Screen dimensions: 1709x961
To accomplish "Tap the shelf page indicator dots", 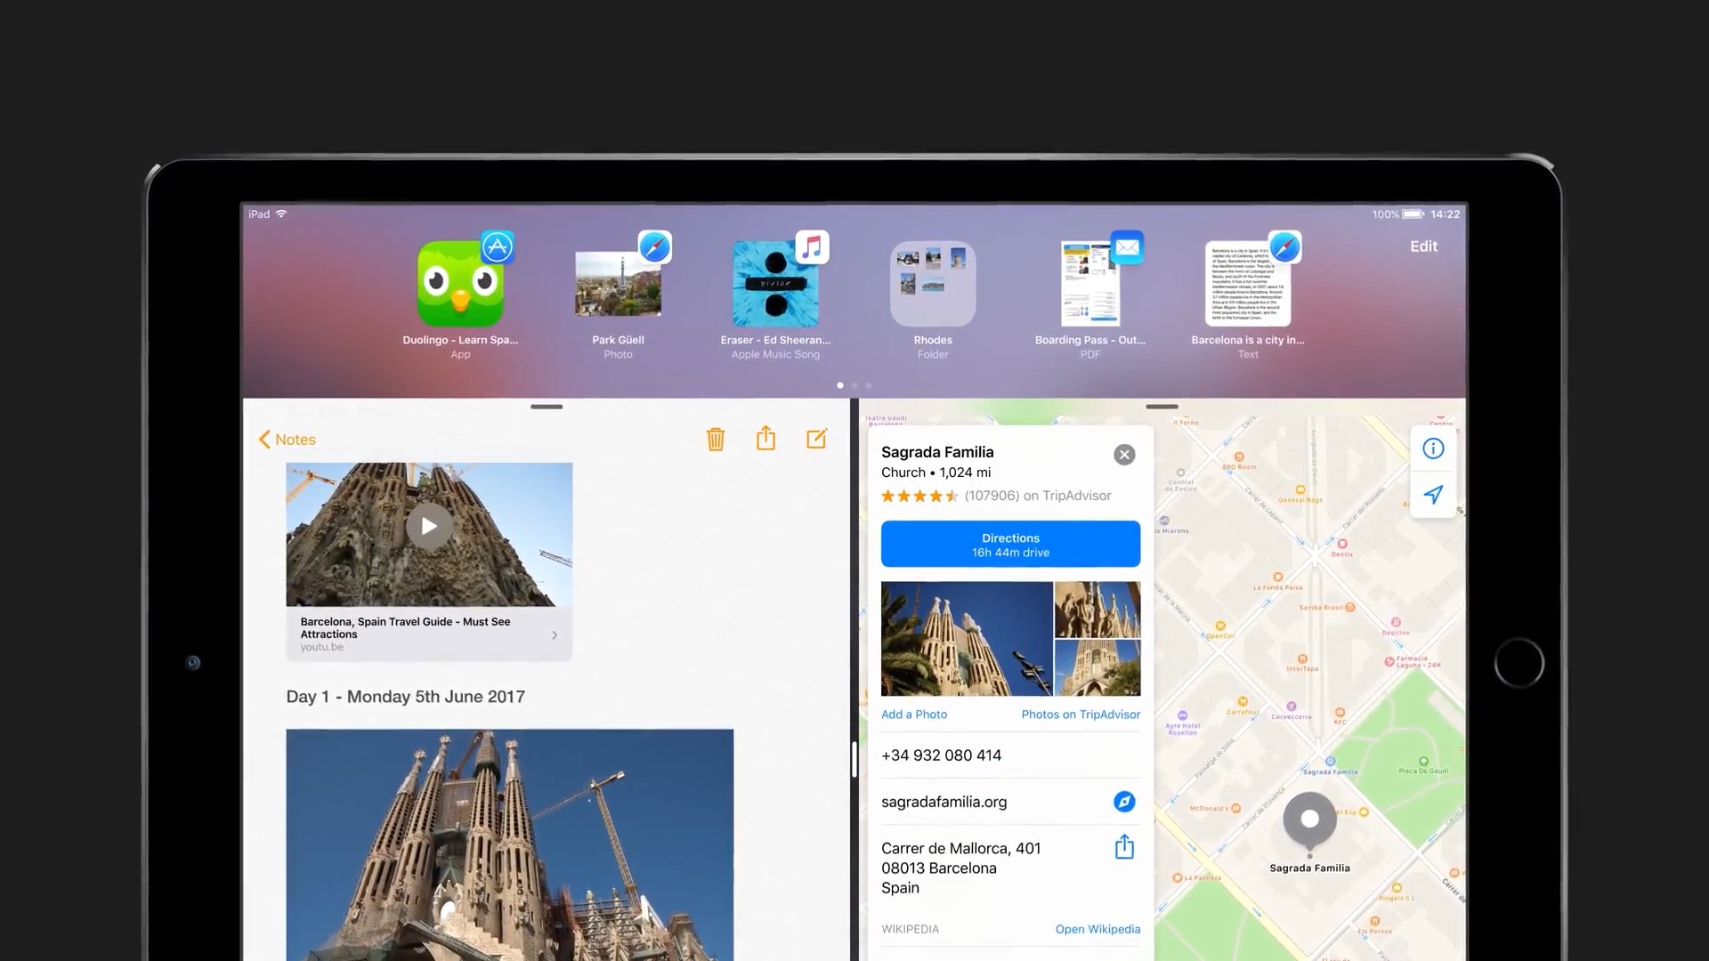I will pyautogui.click(x=854, y=385).
